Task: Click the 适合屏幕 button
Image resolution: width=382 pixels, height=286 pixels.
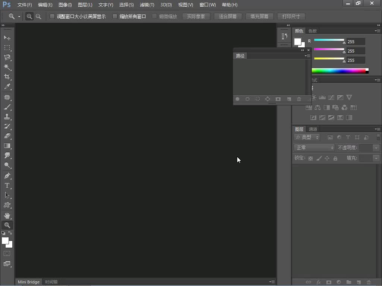Action: pos(228,16)
